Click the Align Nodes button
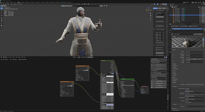 pyautogui.click(x=159, y=85)
